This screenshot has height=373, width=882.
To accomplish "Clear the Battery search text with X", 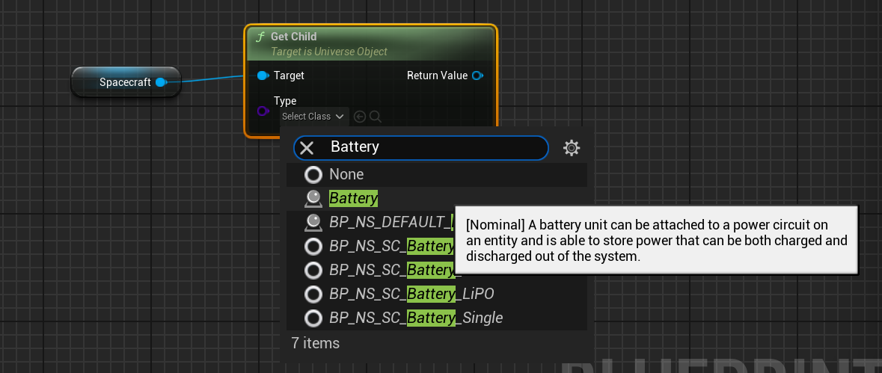I will click(307, 147).
